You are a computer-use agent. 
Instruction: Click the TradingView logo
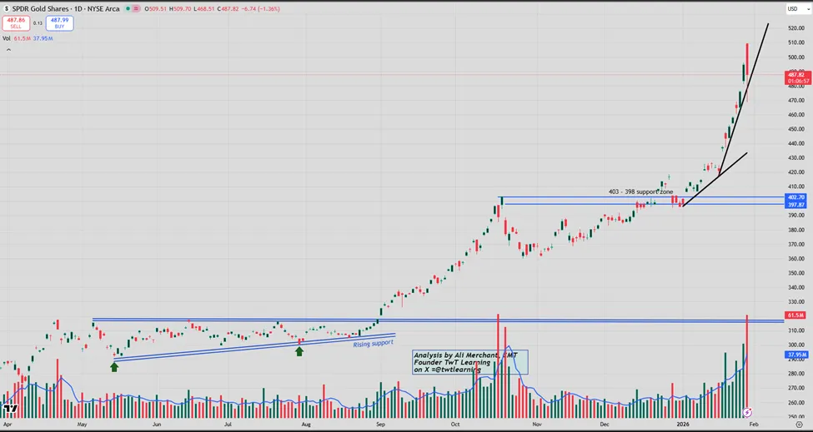[x=10, y=409]
